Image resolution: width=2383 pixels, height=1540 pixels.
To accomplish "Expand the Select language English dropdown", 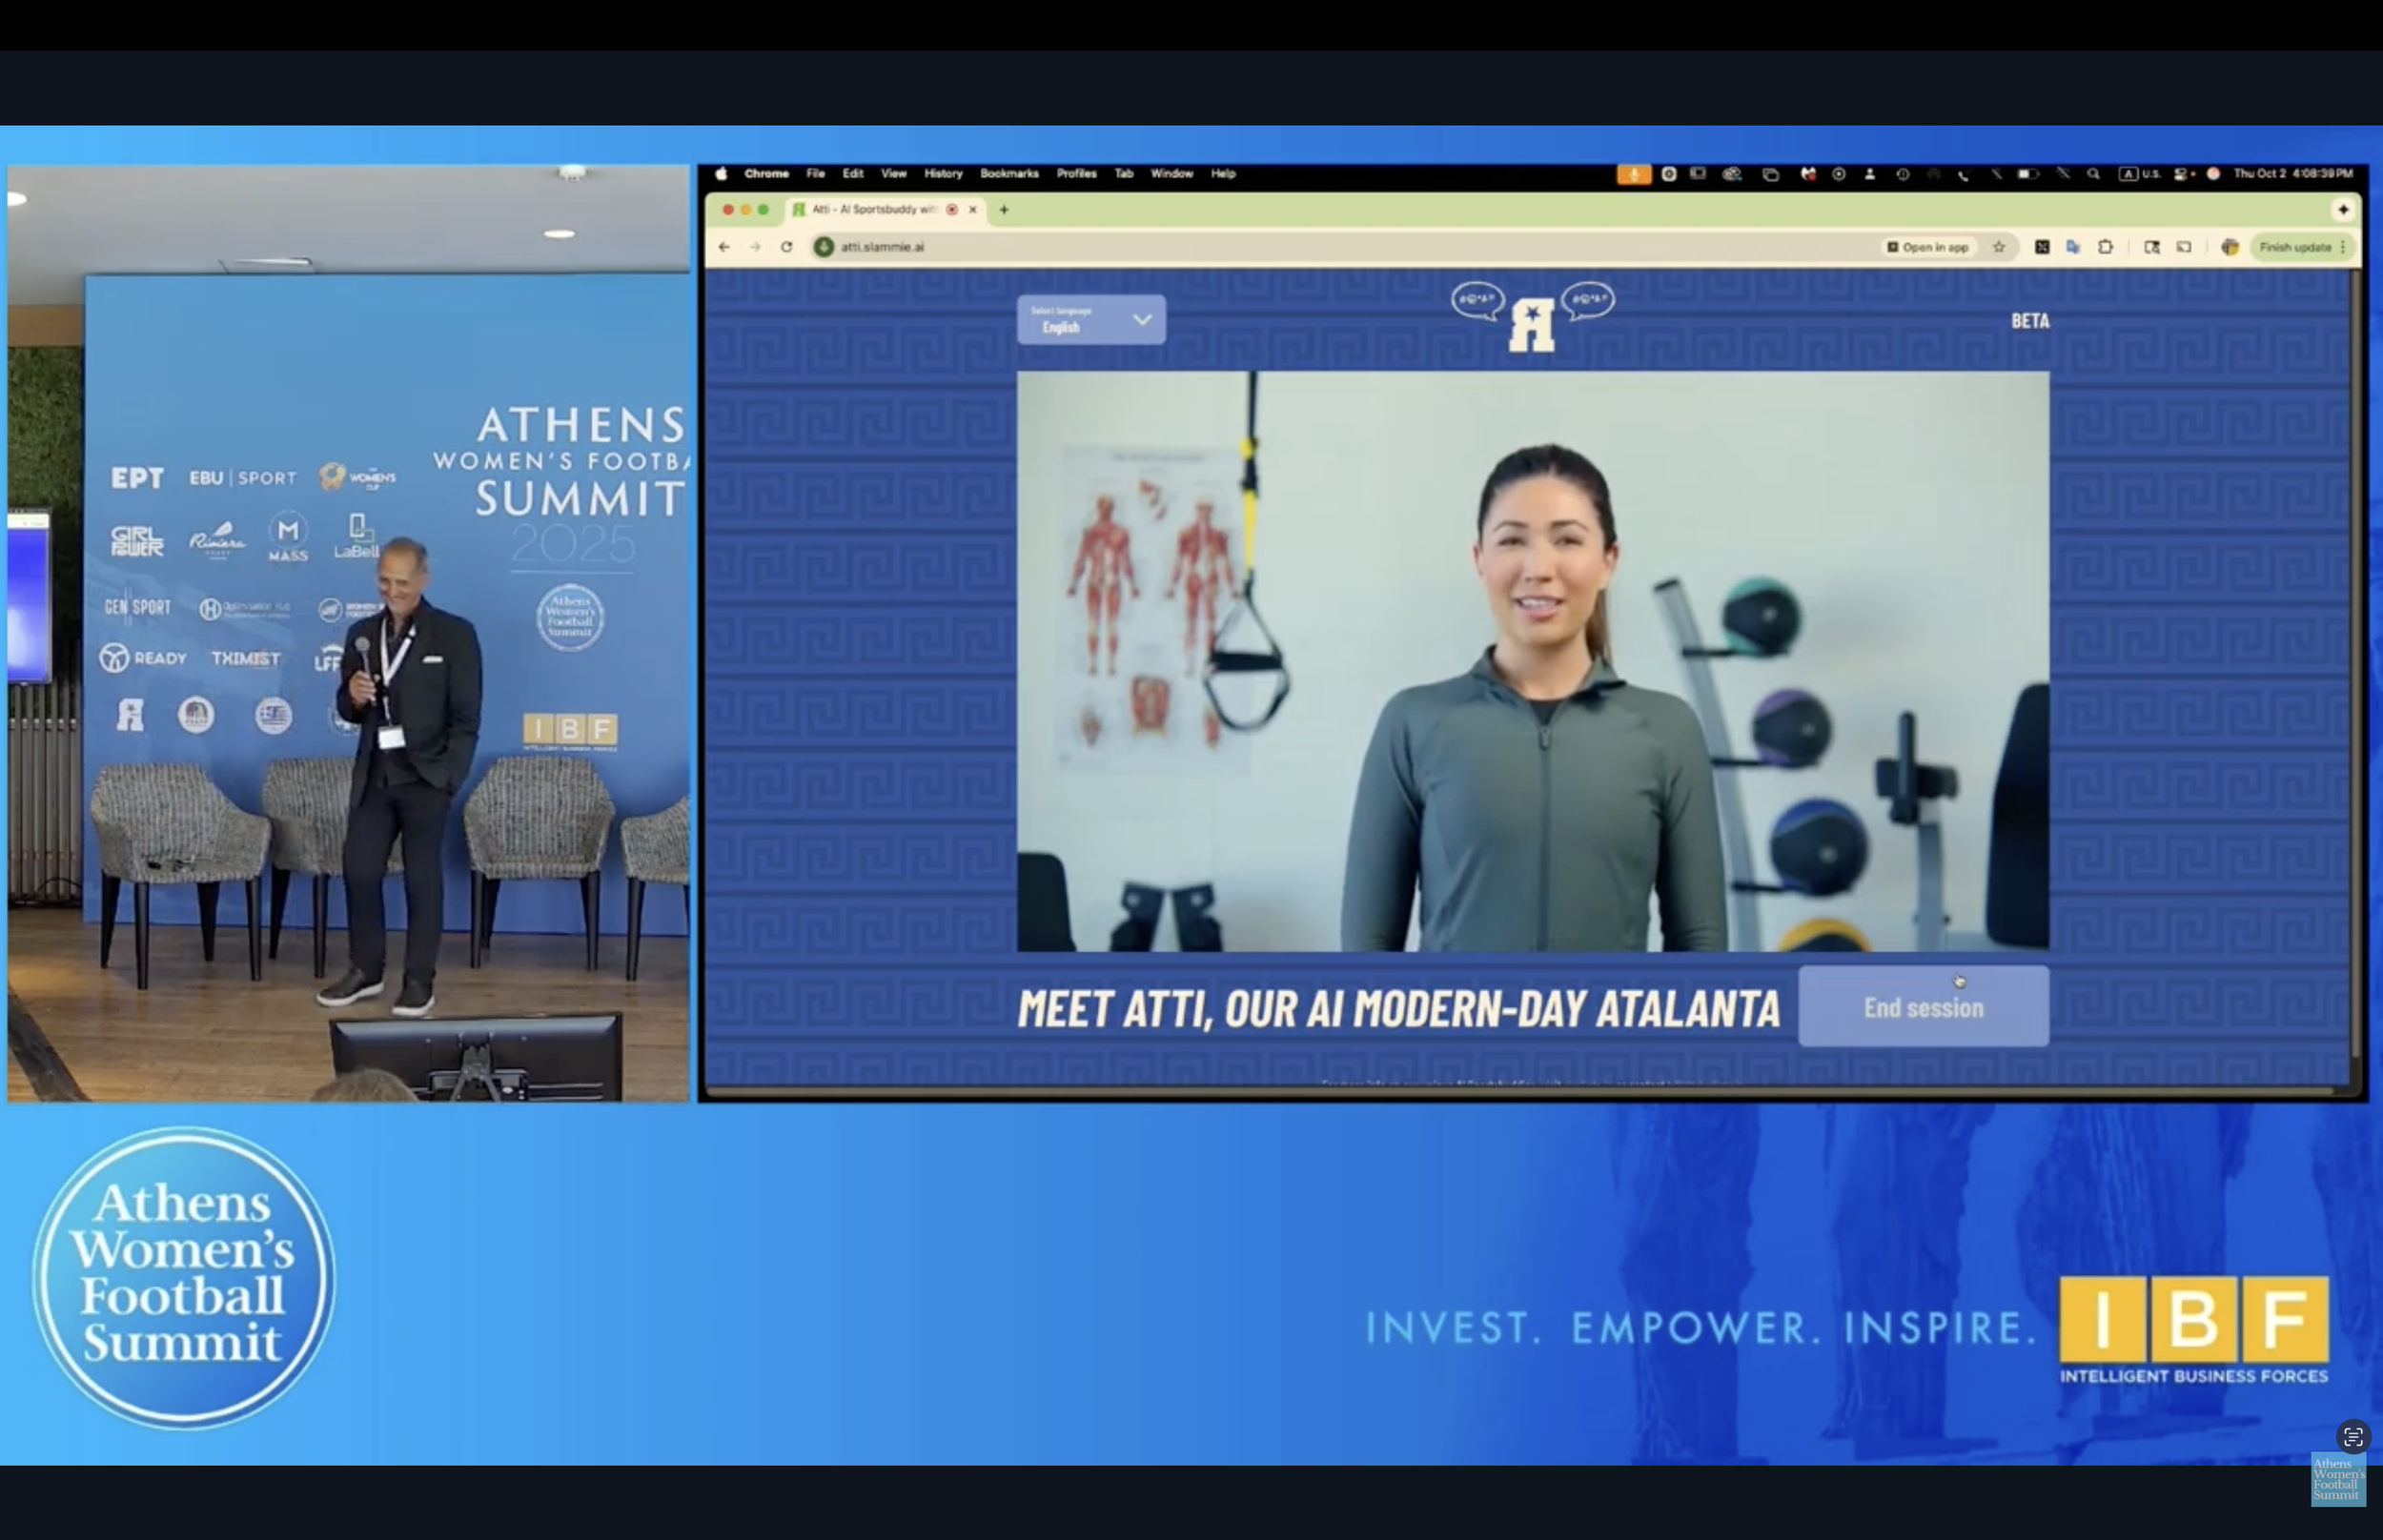I will (1091, 320).
